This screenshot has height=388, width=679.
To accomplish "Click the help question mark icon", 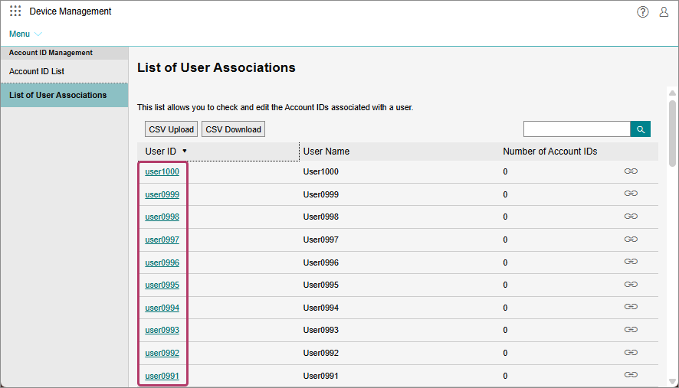I will [x=643, y=11].
